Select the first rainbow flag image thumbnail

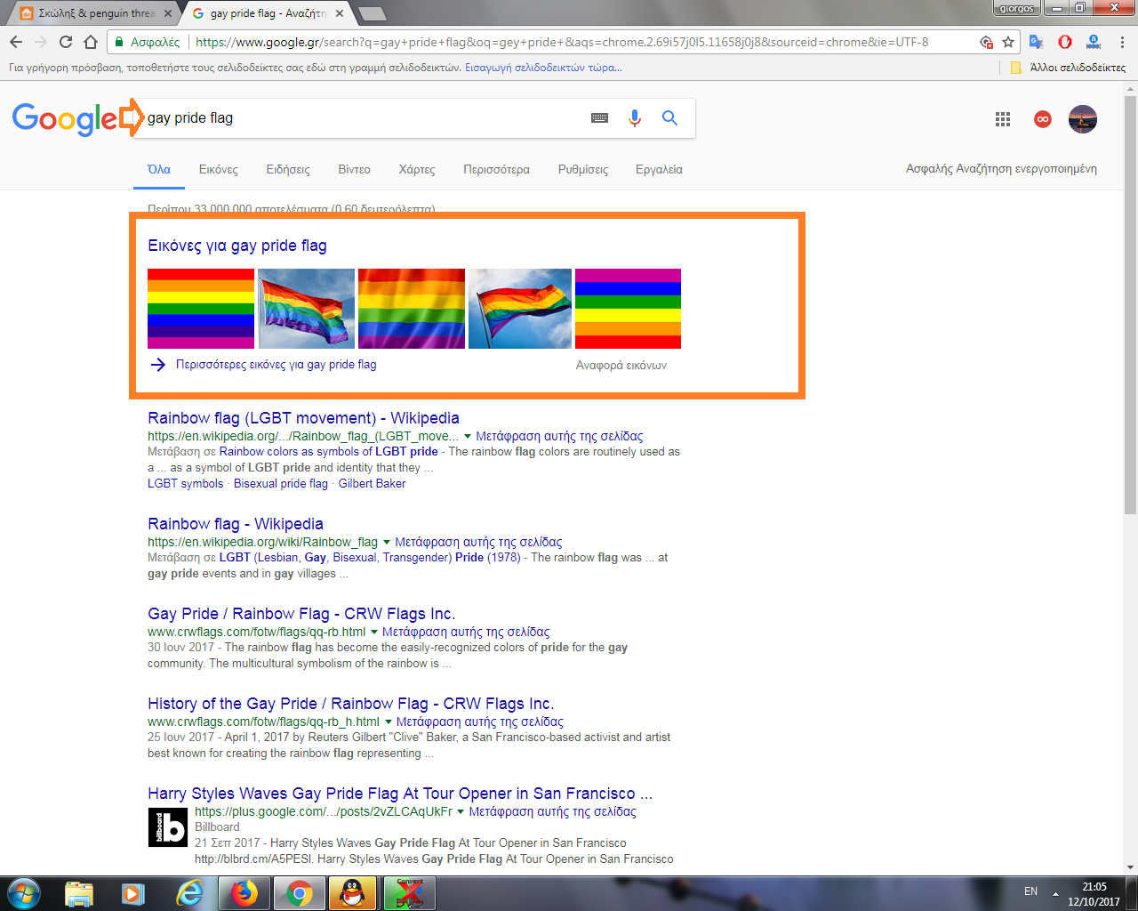201,309
